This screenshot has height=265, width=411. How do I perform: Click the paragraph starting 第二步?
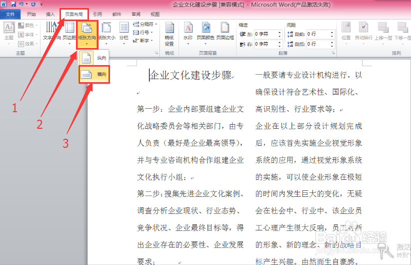[x=190, y=228]
